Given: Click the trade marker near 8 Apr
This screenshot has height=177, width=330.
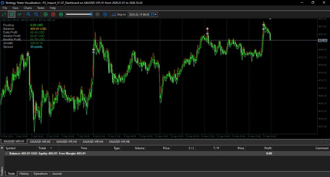Looking at the screenshot, I should pos(93,51).
